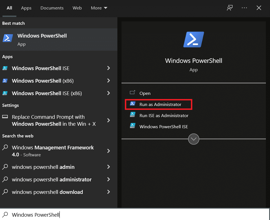Click Run as Administrator
Screen dimensions: 270x220
tap(160, 104)
